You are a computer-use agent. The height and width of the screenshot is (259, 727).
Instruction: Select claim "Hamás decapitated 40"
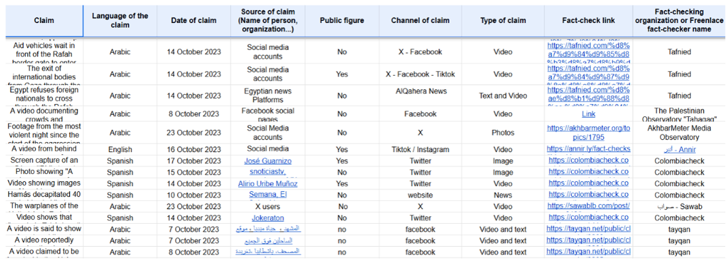pos(44,195)
